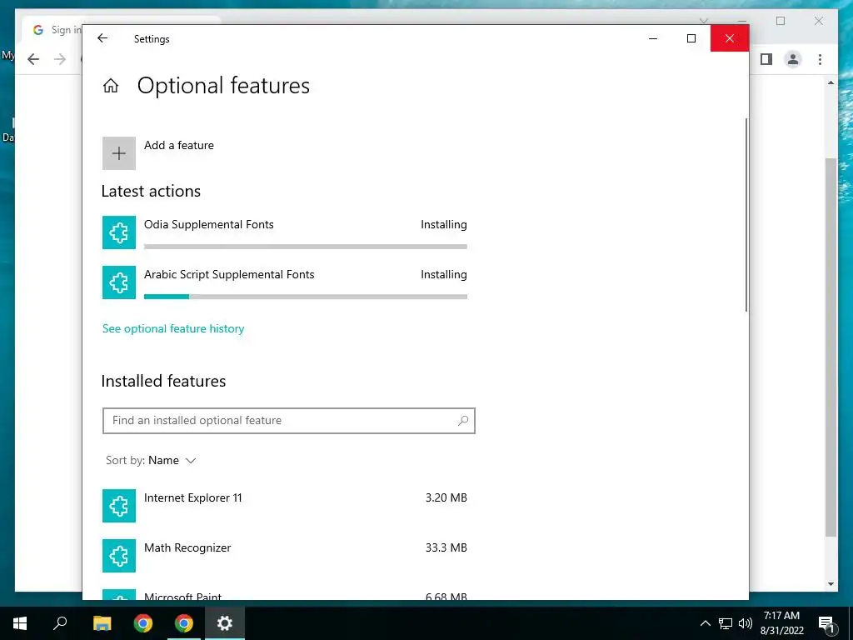This screenshot has width=853, height=640.
Task: Open the Windows Start menu
Action: 20,623
